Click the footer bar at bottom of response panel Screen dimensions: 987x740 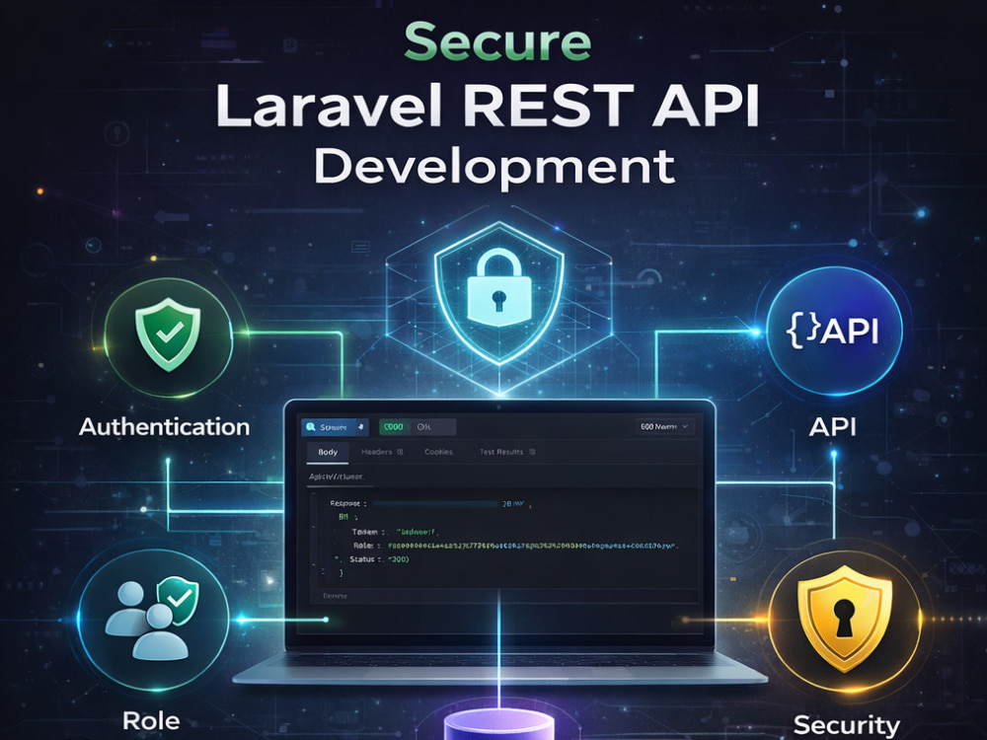tap(503, 595)
